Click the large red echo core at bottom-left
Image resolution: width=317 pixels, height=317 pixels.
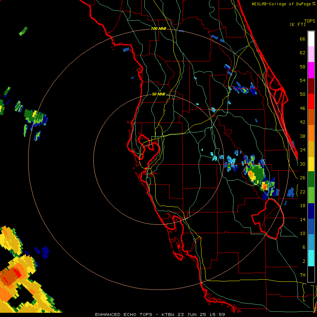(x=18, y=273)
